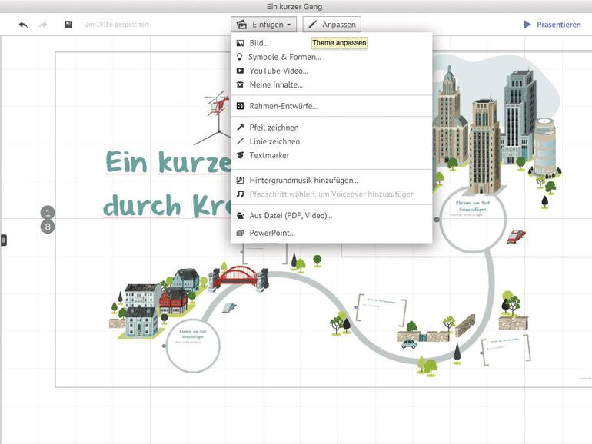Click the save floppy disk icon

click(x=68, y=25)
